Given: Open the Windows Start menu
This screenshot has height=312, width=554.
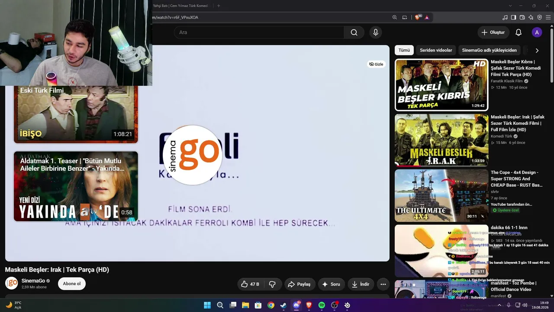Looking at the screenshot, I should 207,305.
